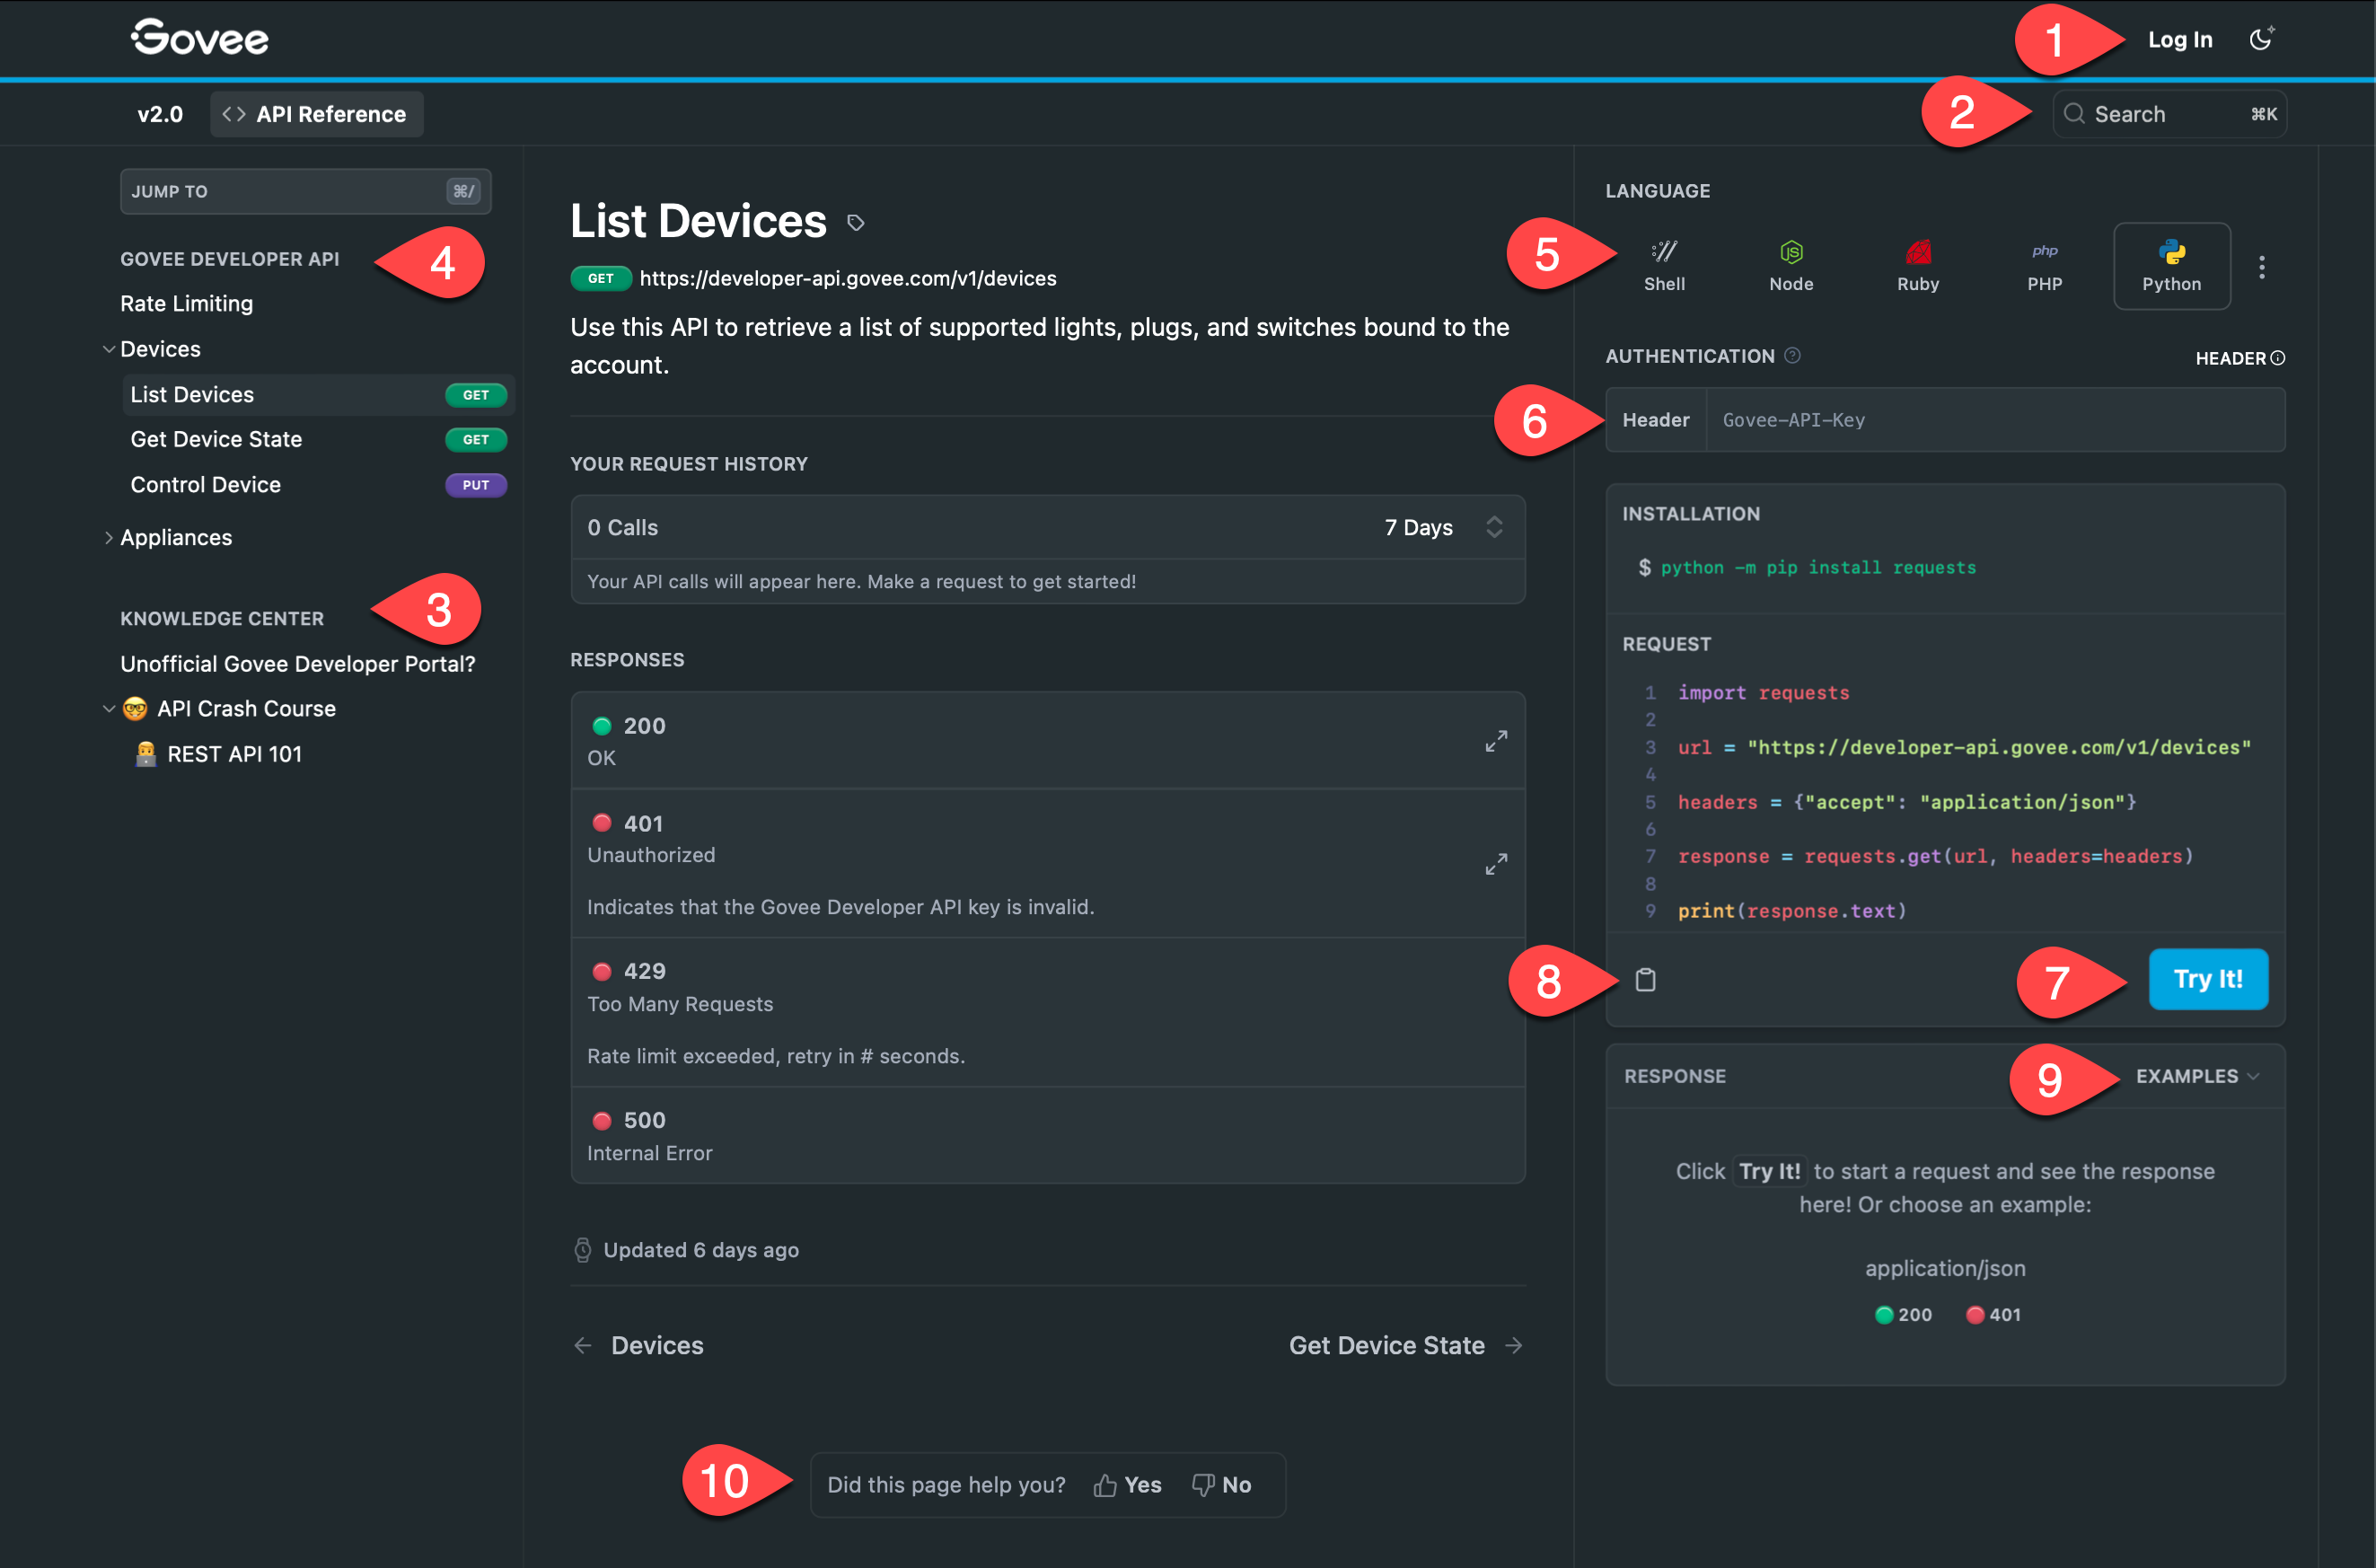Click the Log In link
The width and height of the screenshot is (2376, 1568).
tap(2180, 40)
